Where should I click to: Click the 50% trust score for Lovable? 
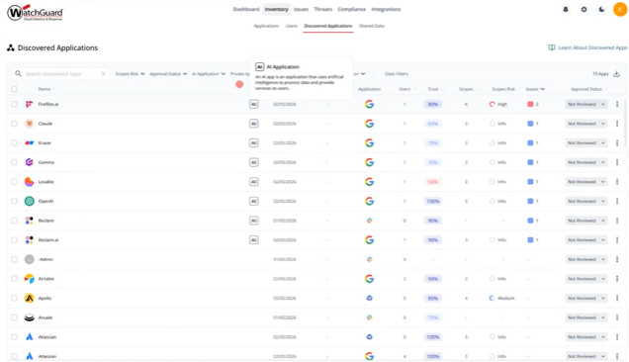point(433,182)
